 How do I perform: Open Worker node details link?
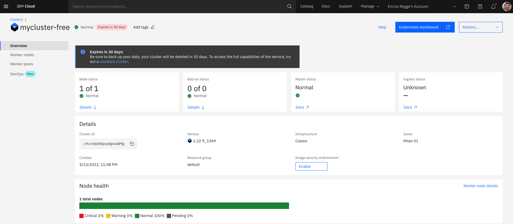(x=481, y=186)
